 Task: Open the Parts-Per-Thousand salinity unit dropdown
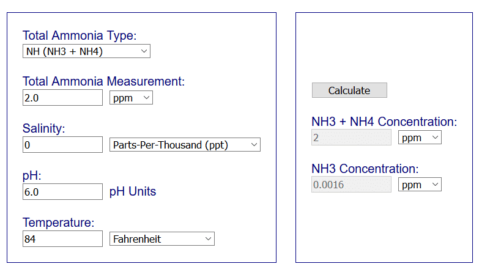(185, 145)
